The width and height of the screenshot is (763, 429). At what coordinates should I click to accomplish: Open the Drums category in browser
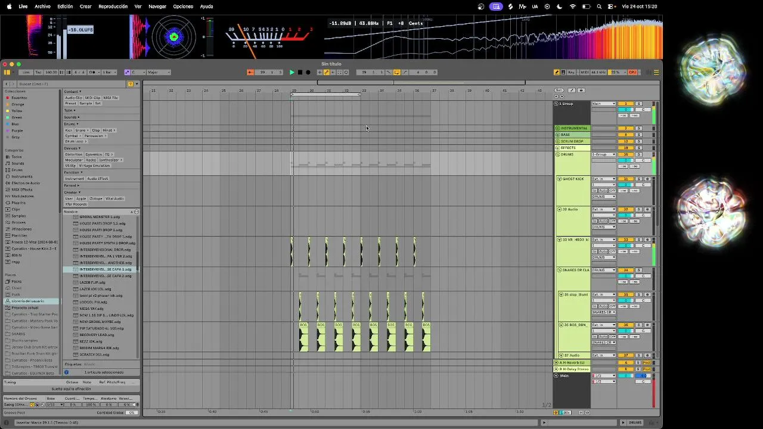point(17,170)
